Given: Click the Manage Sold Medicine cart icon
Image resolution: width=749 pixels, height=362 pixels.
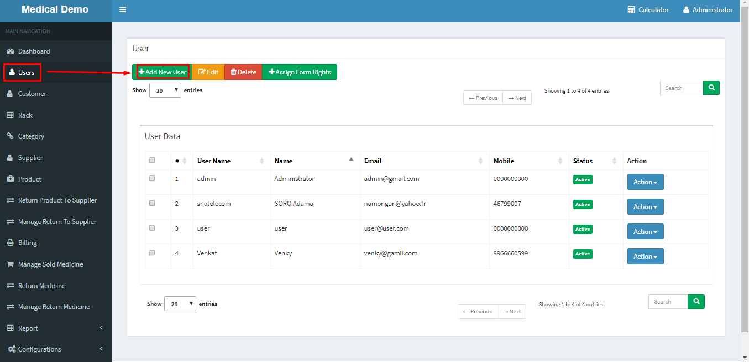Looking at the screenshot, I should 11,264.
